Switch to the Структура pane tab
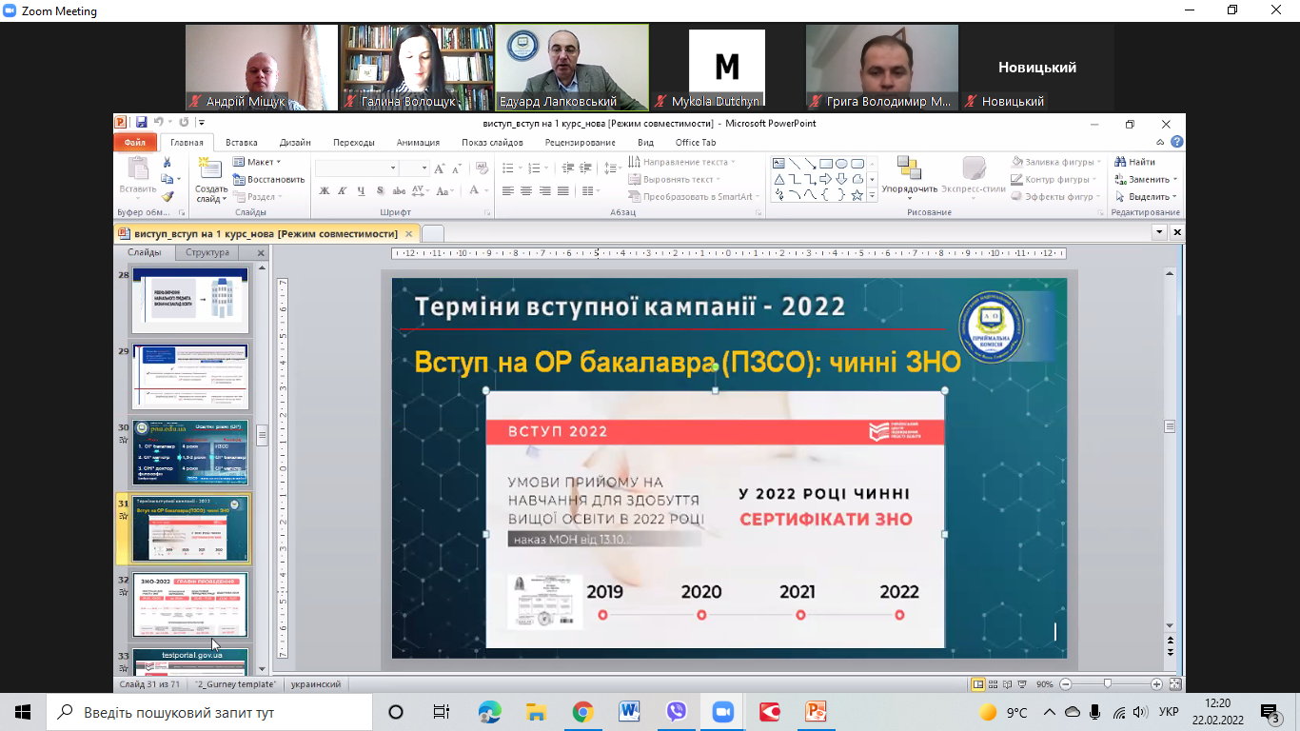The image size is (1300, 731). click(x=207, y=253)
